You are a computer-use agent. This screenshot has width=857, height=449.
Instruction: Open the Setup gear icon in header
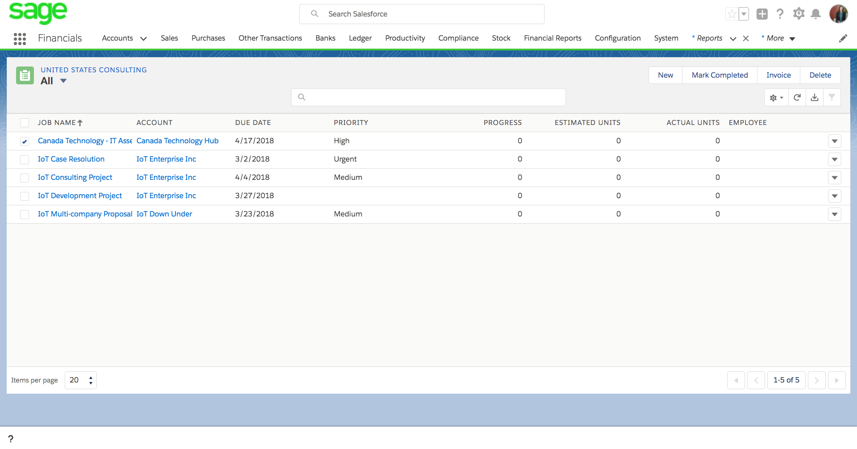(x=799, y=14)
